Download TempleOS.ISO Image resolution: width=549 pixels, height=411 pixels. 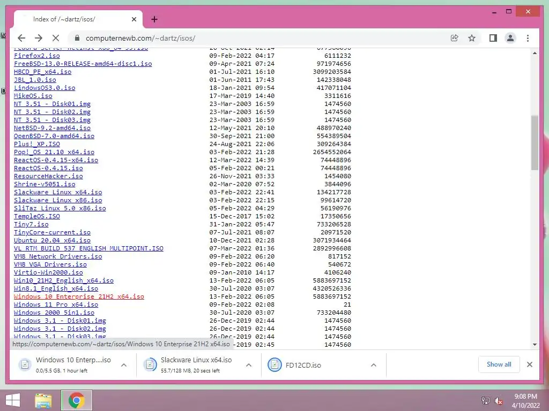(37, 216)
